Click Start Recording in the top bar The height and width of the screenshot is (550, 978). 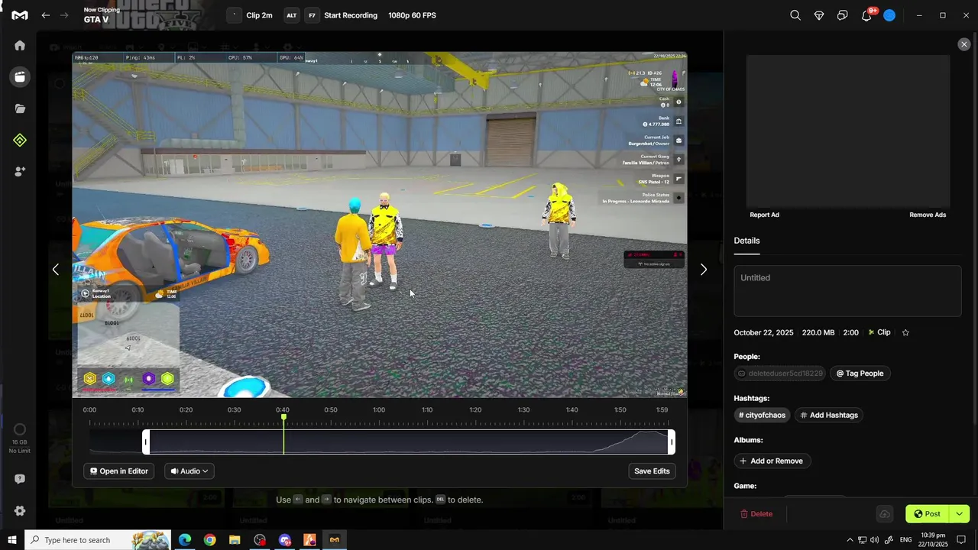351,15
